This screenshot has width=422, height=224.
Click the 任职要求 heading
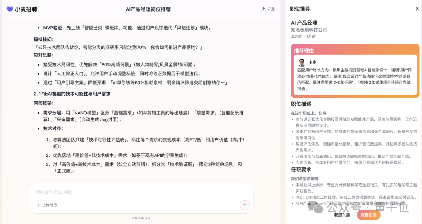pos(301,169)
